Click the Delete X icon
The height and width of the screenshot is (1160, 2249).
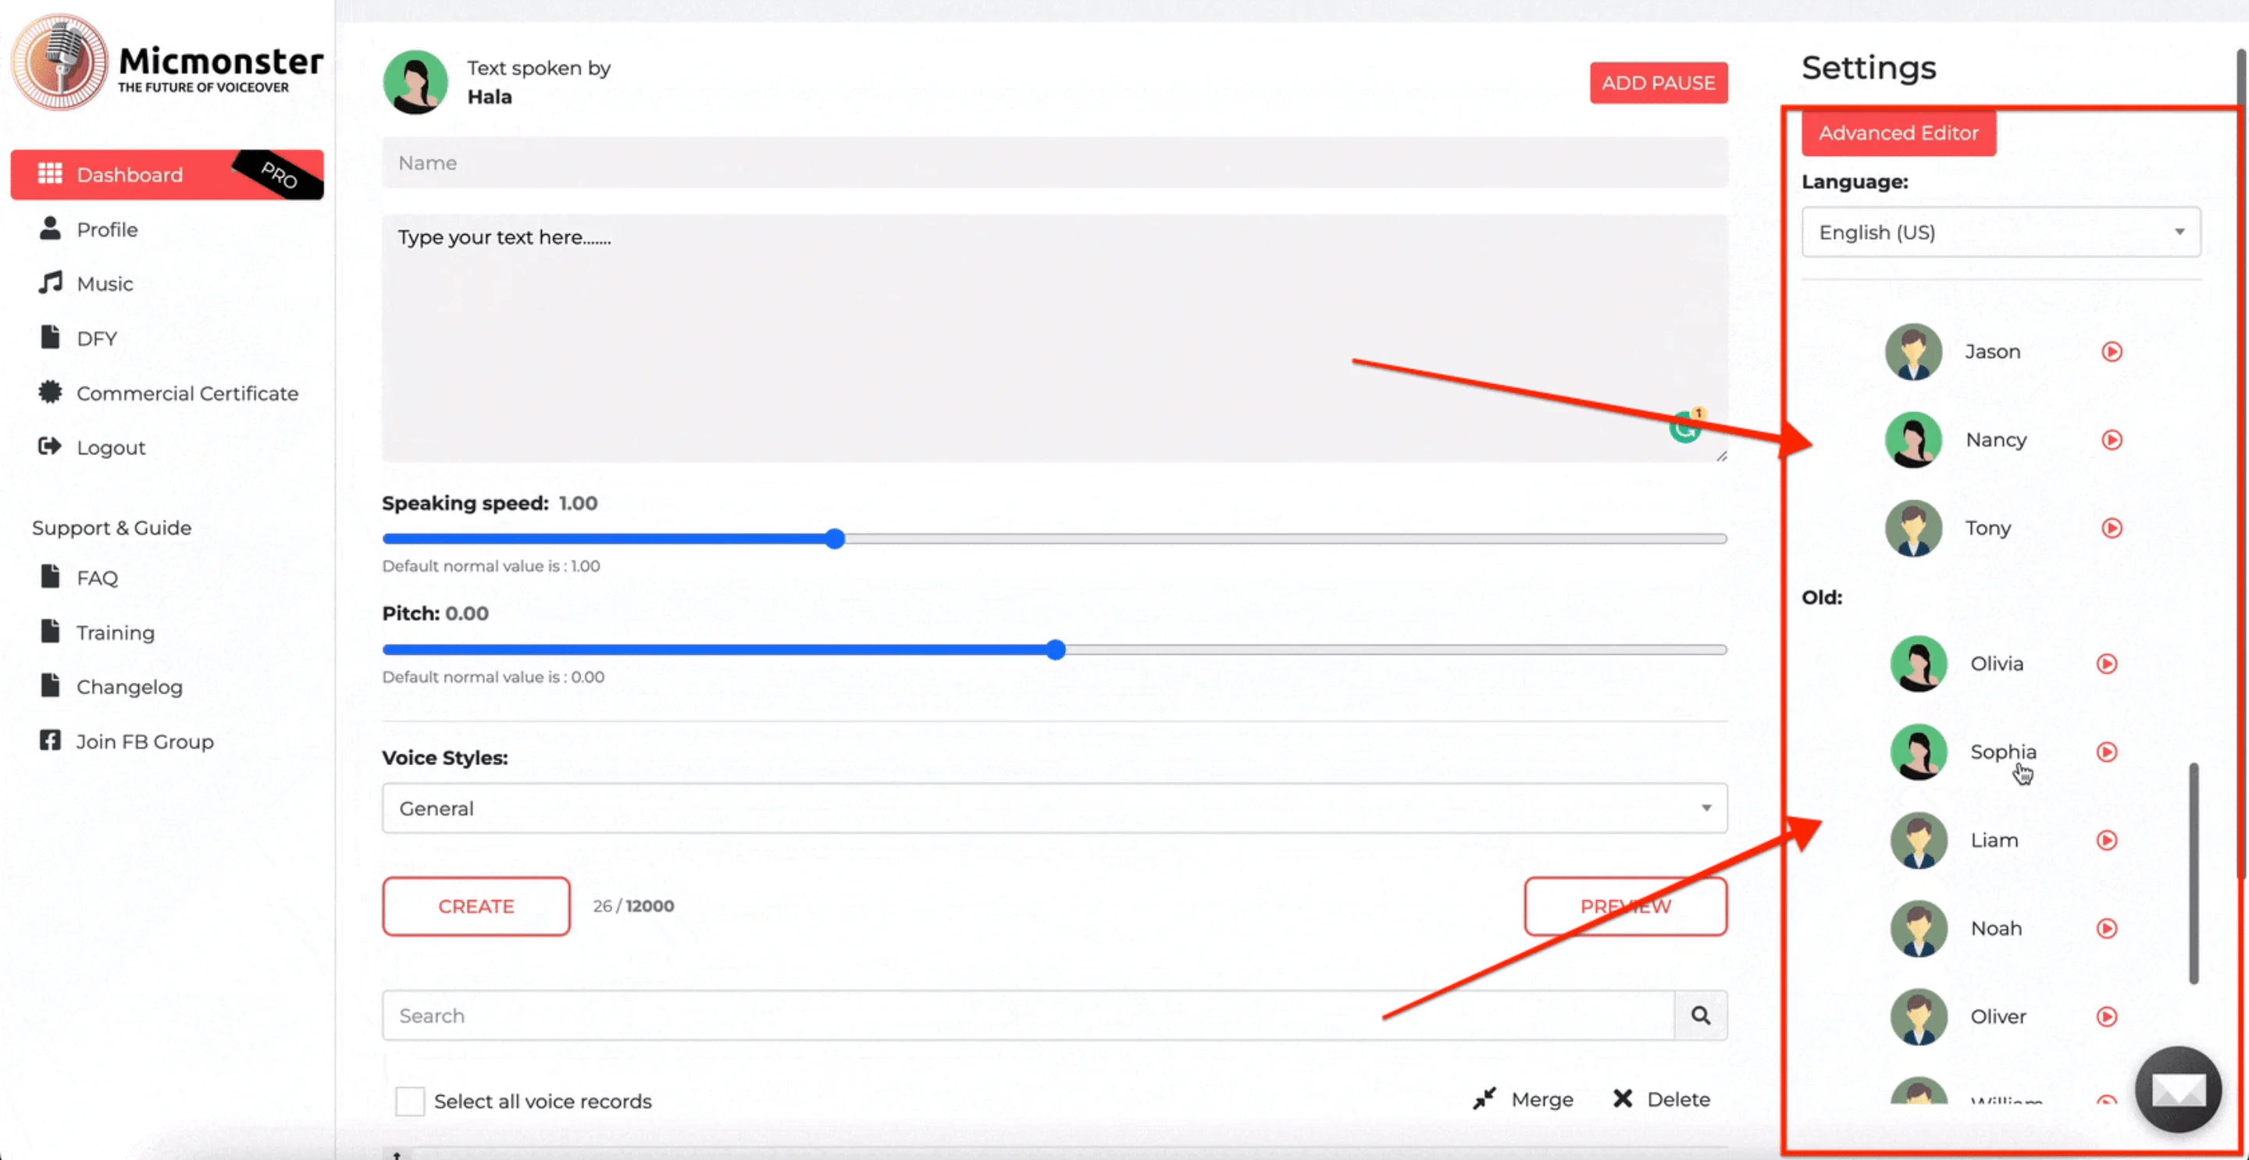1622,1099
